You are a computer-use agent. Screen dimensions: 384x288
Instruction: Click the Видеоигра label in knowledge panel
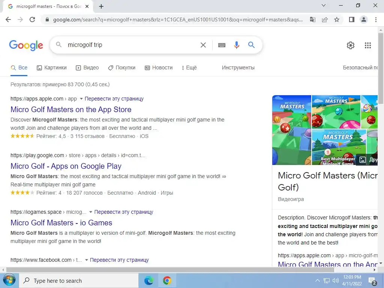(291, 199)
